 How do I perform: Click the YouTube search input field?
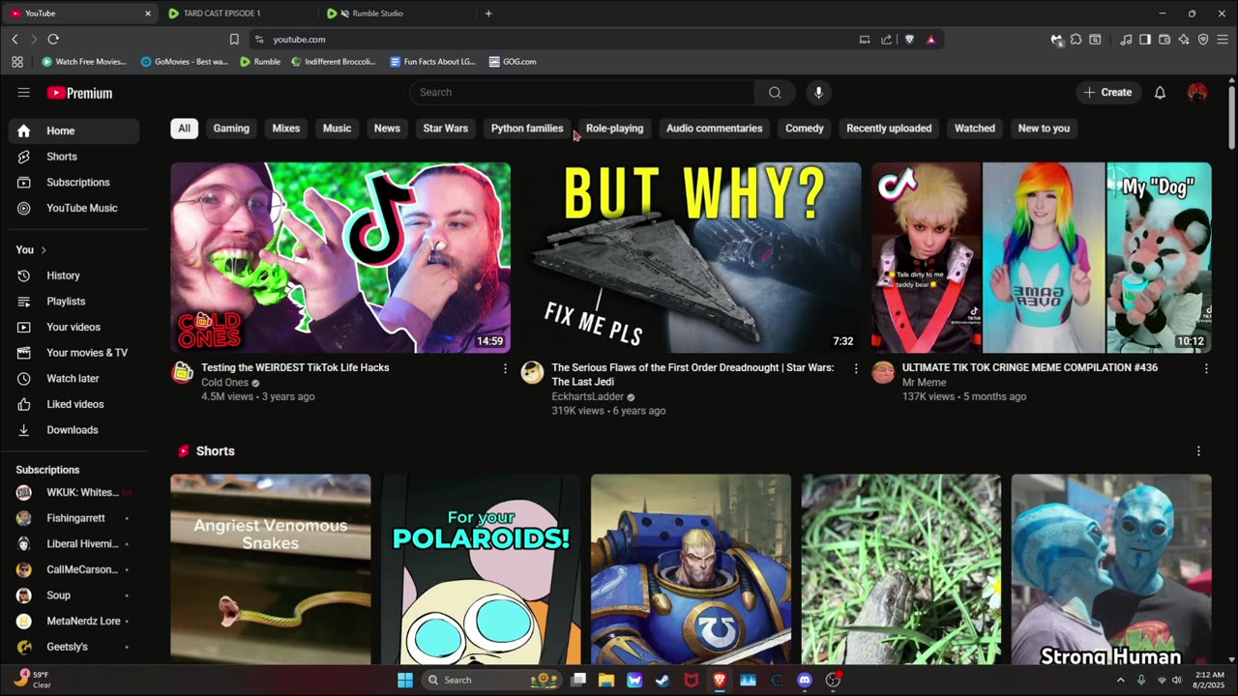(x=582, y=93)
